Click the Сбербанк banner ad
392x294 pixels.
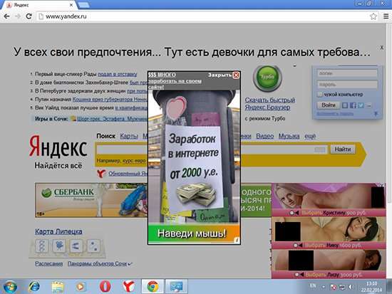[91, 200]
